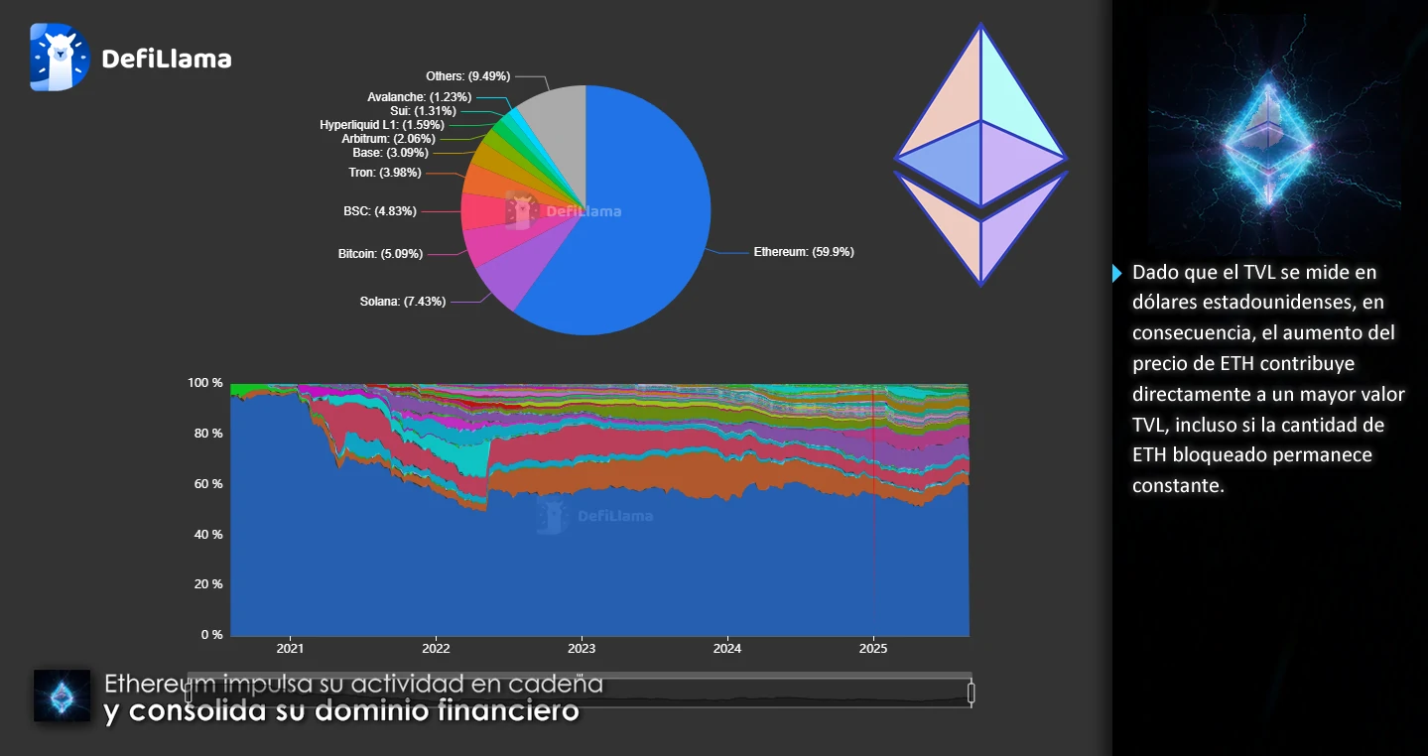Click the right handle of the timeline range slider
The image size is (1428, 756).
[x=970, y=692]
